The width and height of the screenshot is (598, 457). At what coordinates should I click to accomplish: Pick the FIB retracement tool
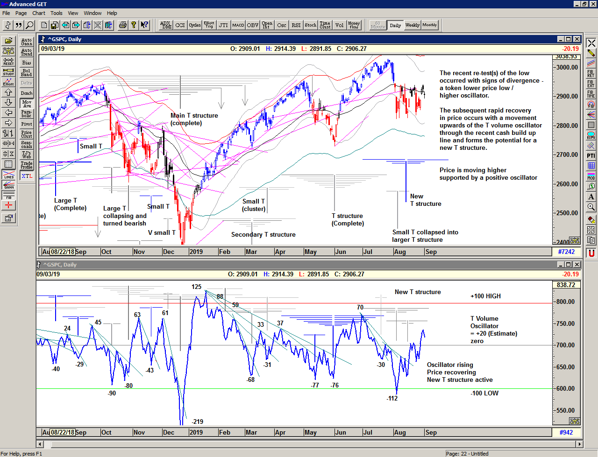click(591, 73)
